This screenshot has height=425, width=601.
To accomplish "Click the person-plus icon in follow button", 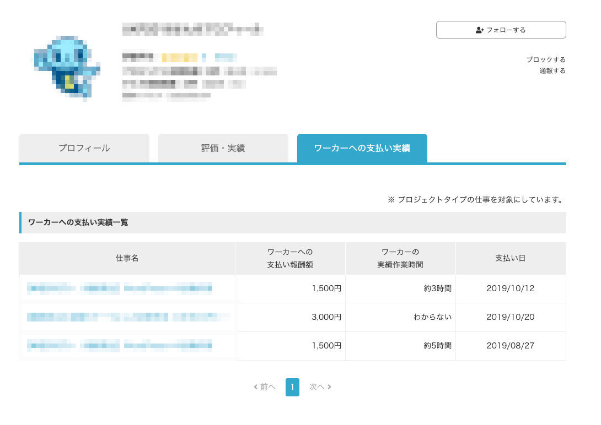I will click(x=480, y=30).
